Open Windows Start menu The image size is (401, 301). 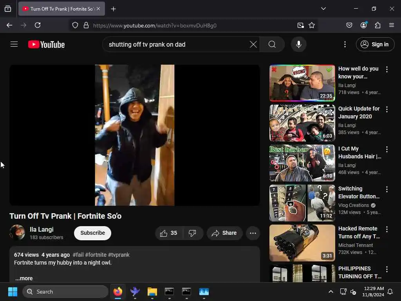click(13, 292)
